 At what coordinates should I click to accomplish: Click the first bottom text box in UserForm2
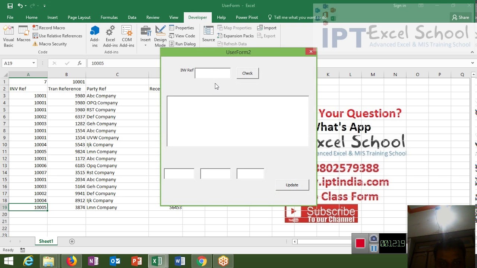tap(179, 173)
